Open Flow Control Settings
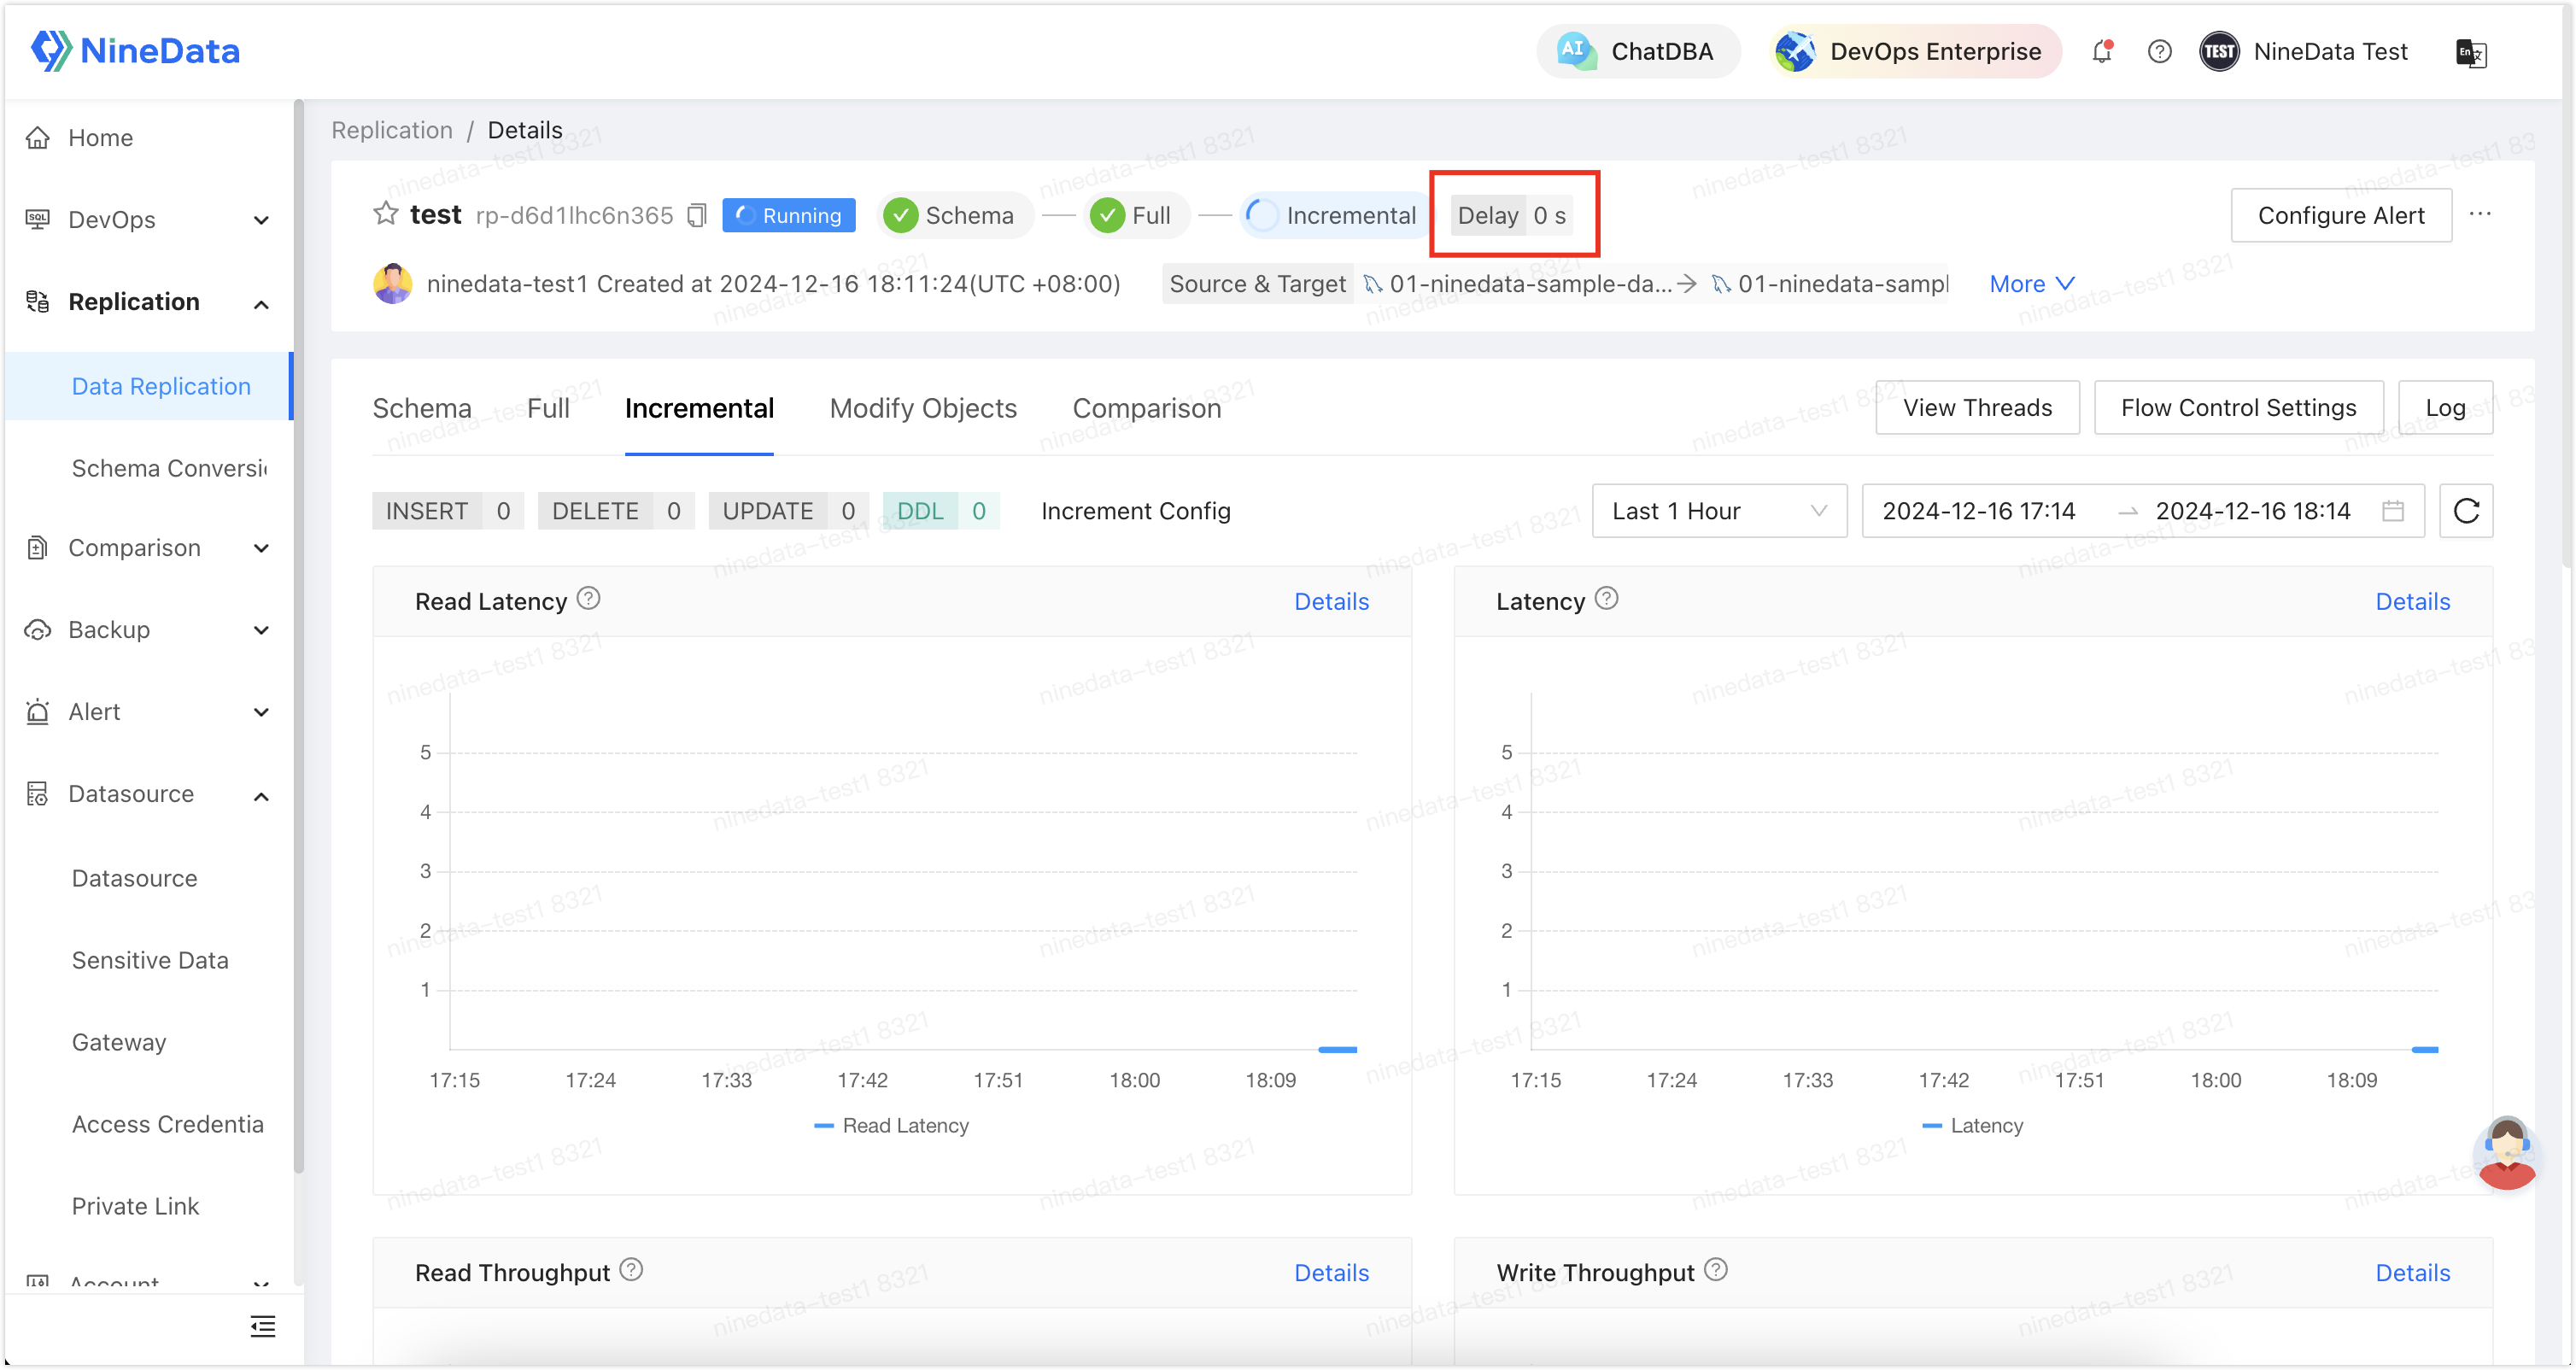 click(2238, 408)
